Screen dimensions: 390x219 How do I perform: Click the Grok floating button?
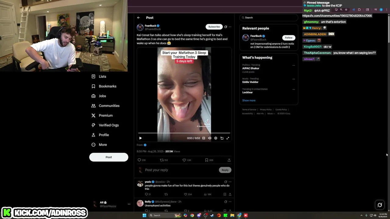point(380,205)
